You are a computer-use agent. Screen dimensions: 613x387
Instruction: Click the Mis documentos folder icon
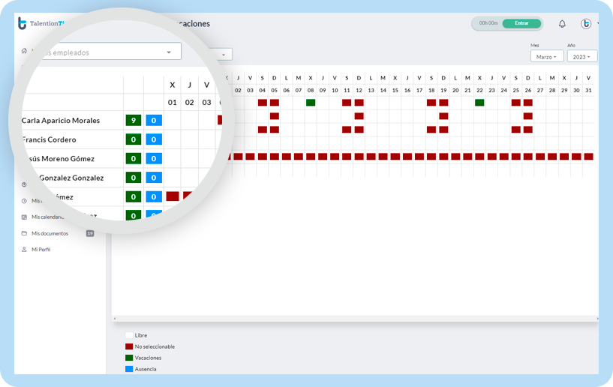tap(24, 233)
